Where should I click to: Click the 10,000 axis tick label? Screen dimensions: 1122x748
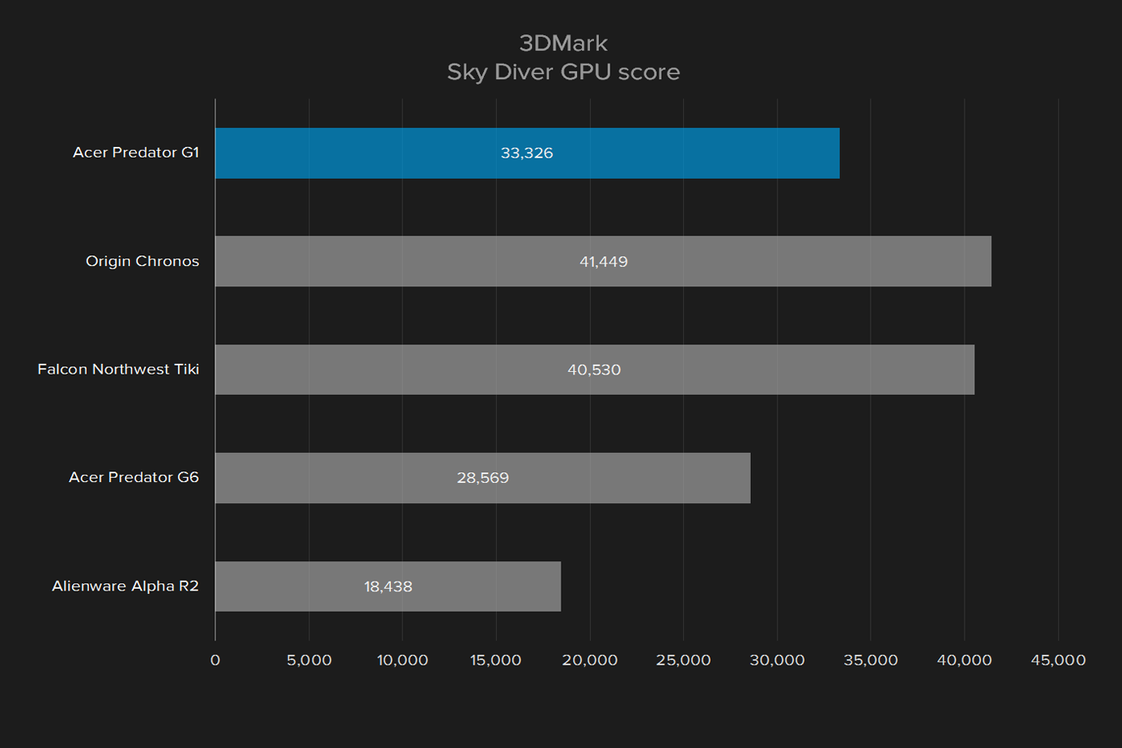(x=402, y=660)
